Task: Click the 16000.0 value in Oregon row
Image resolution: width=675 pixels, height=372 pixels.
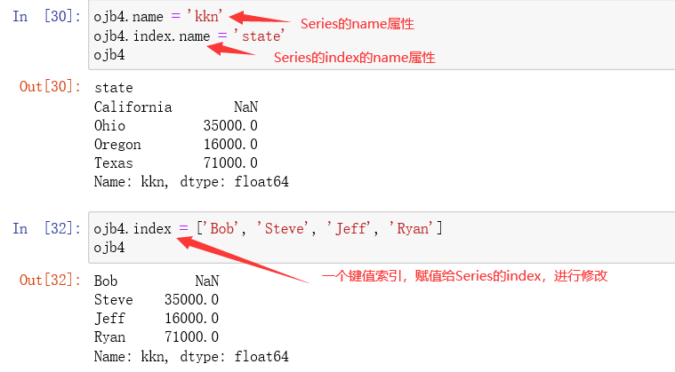Action: pos(230,145)
